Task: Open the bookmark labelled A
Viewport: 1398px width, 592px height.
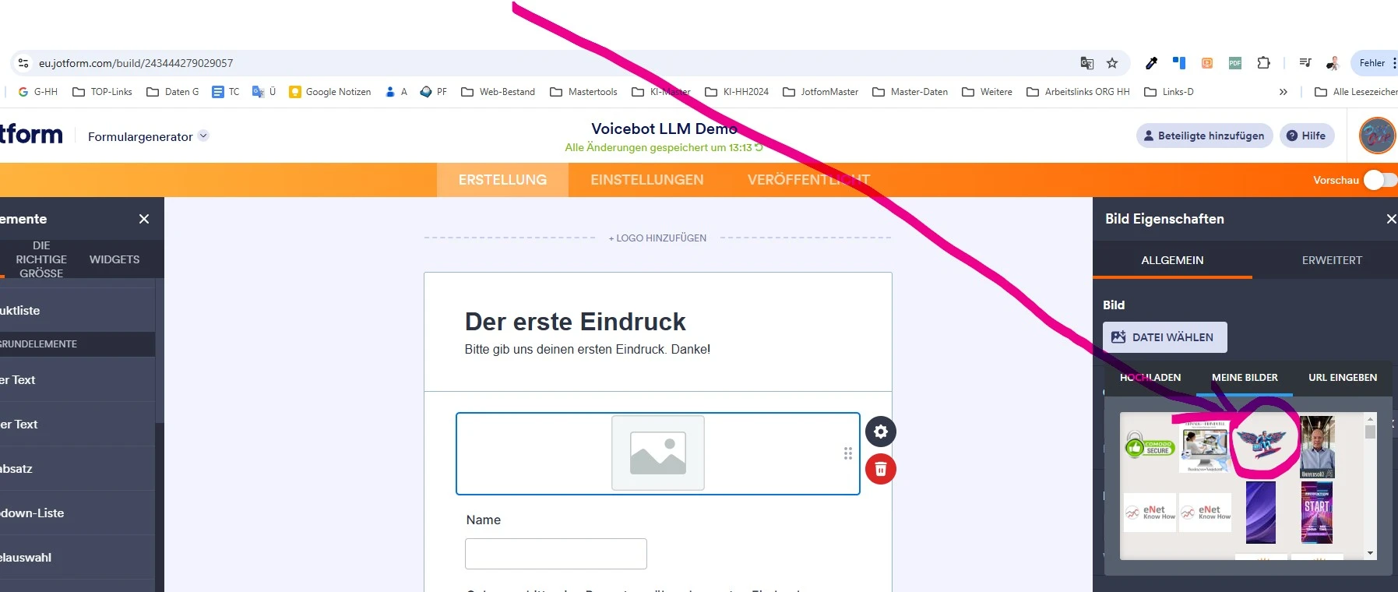Action: coord(396,92)
